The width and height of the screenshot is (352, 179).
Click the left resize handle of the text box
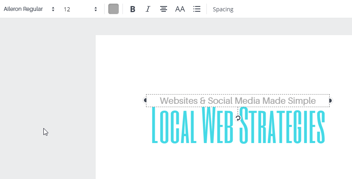[x=145, y=101]
